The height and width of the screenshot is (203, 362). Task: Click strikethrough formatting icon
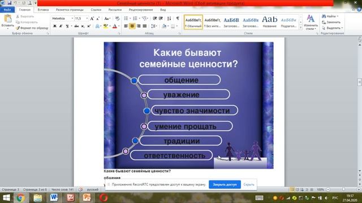click(76, 26)
